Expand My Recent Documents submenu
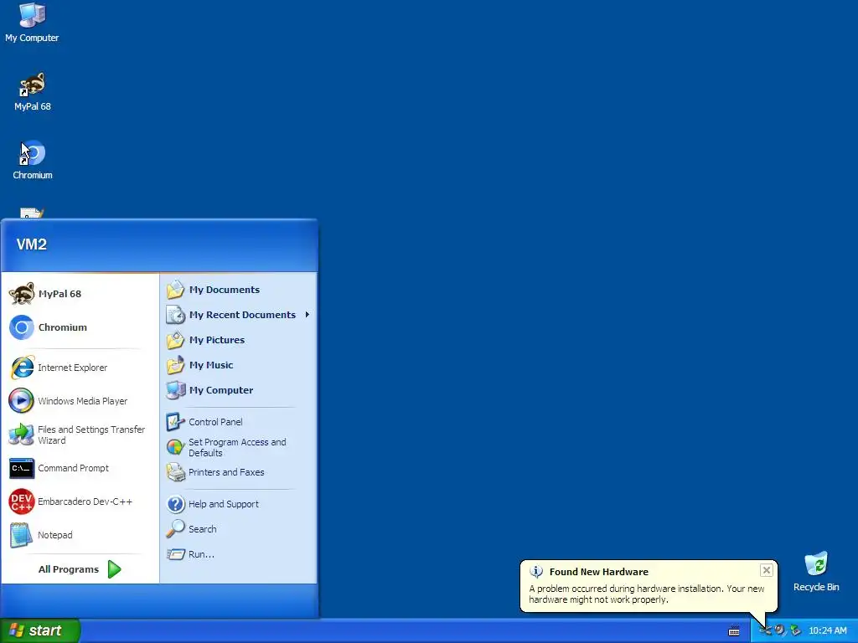This screenshot has width=858, height=643. (238, 315)
